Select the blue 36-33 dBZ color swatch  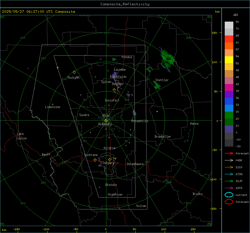coord(229,101)
